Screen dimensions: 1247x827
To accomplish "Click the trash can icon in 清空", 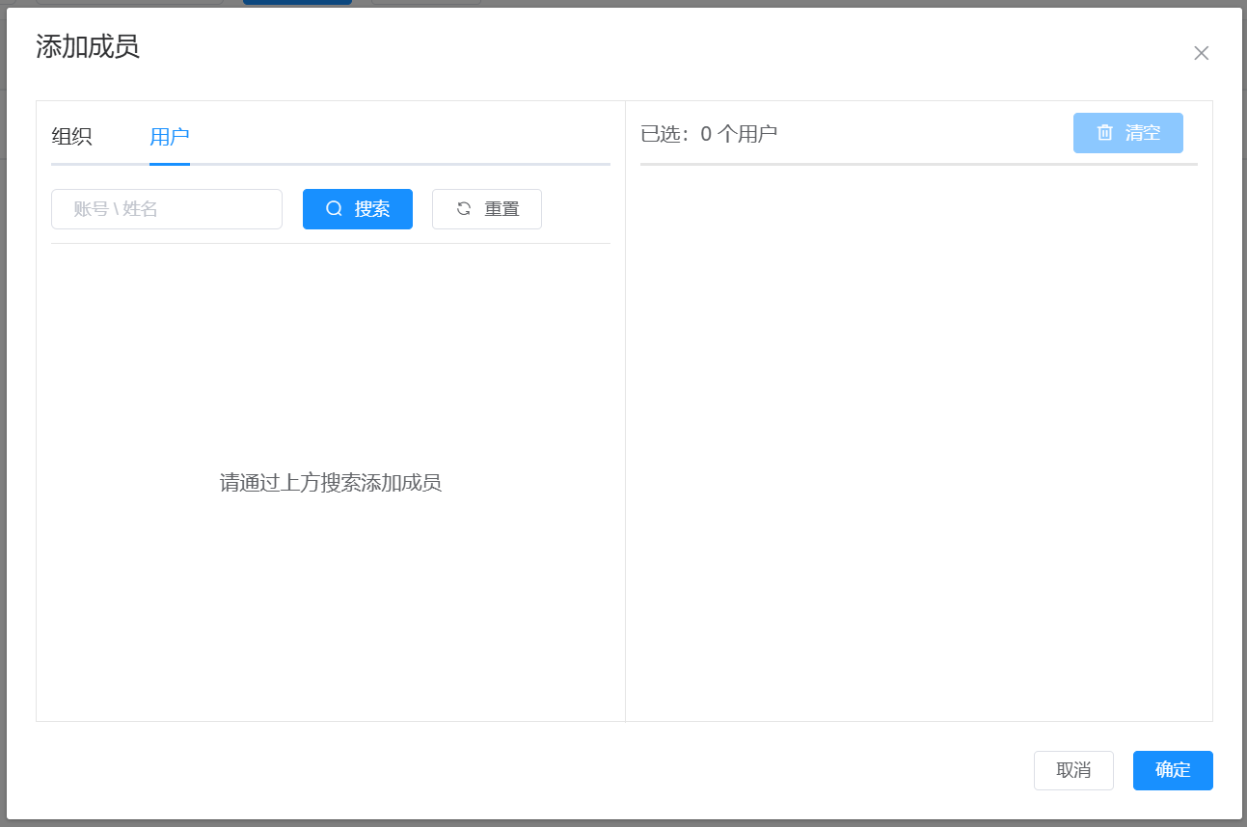I will click(x=1104, y=133).
